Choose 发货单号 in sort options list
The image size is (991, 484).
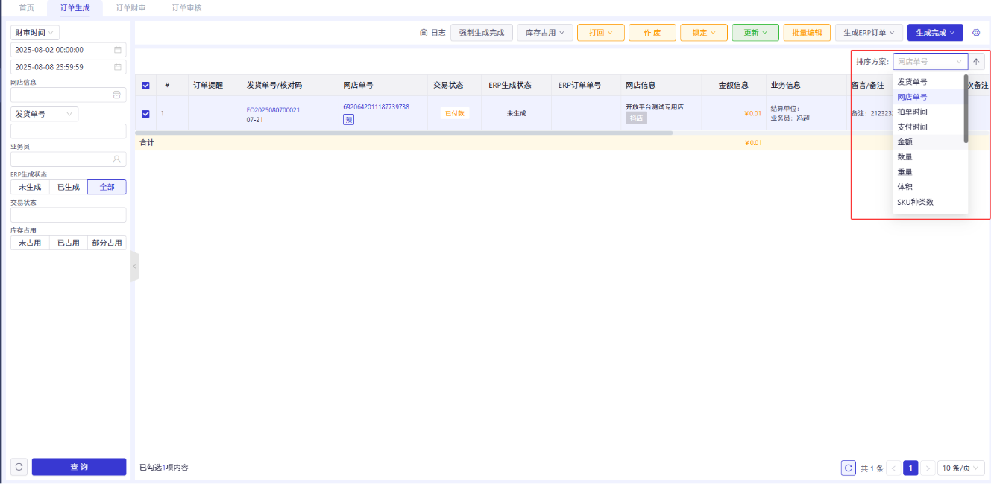928,82
